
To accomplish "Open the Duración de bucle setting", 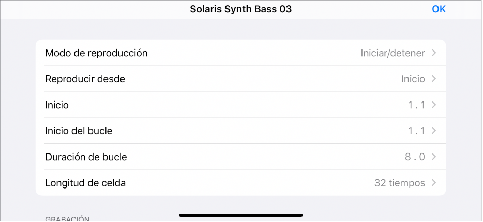I will pos(86,157).
